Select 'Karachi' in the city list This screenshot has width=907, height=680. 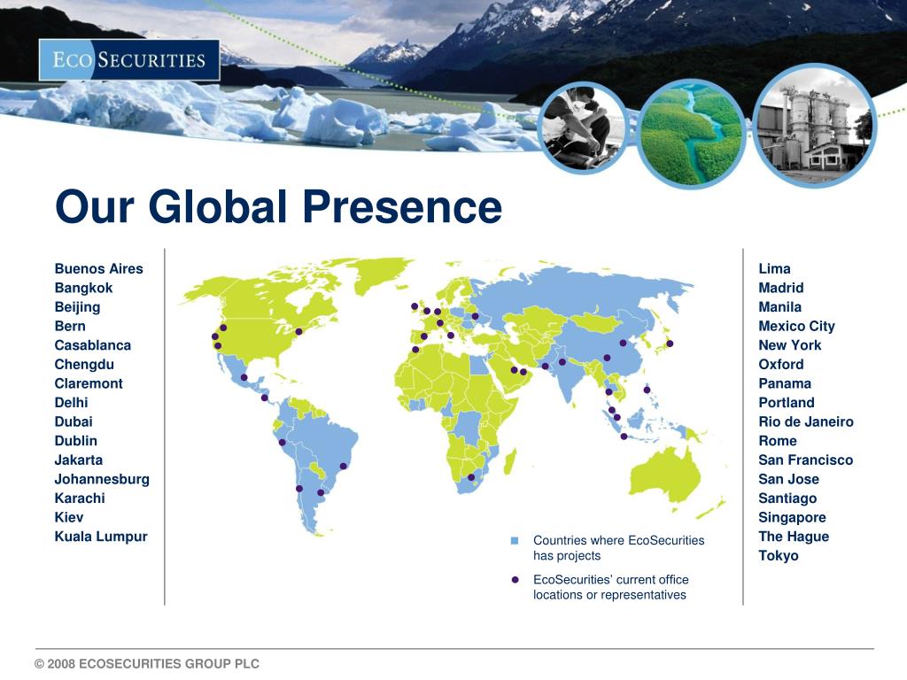tap(79, 498)
